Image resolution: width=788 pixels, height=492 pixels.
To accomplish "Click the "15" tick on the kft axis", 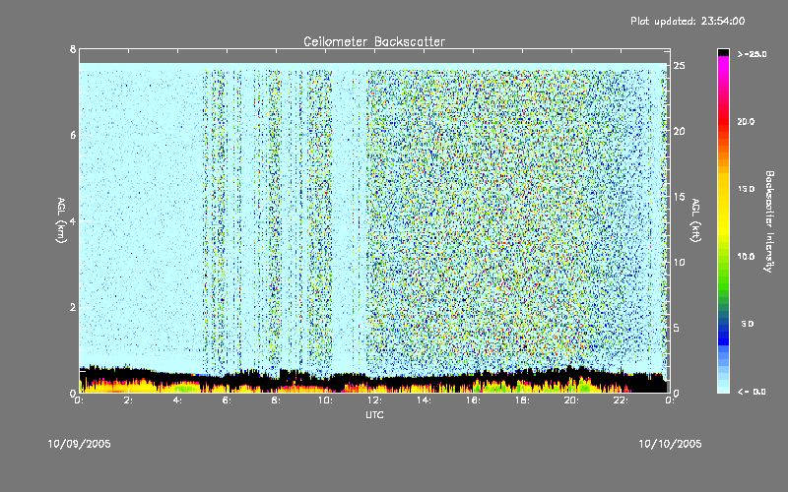I will point(679,197).
